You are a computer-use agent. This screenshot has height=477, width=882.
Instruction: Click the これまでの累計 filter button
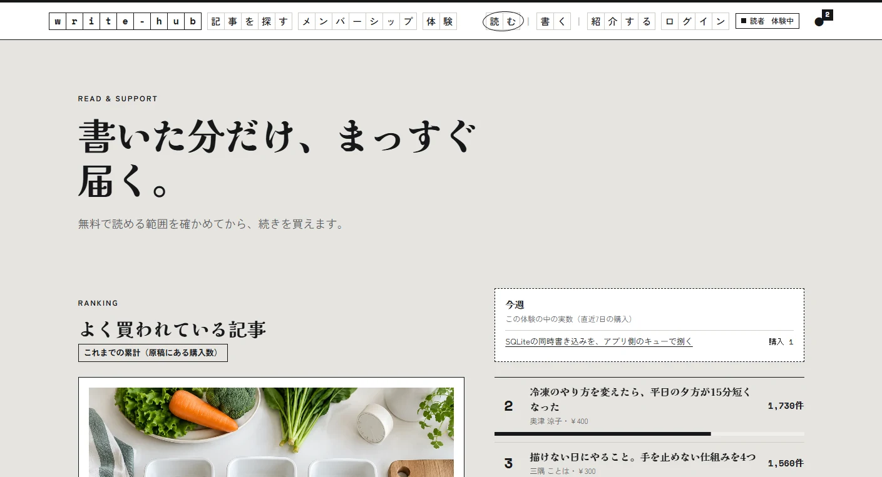click(x=153, y=353)
